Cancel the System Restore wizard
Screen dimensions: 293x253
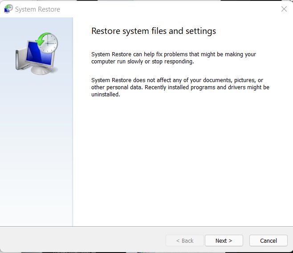click(269, 241)
